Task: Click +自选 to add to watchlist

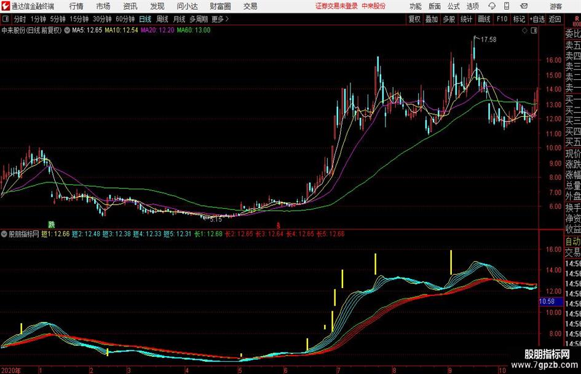Action: click(x=537, y=19)
